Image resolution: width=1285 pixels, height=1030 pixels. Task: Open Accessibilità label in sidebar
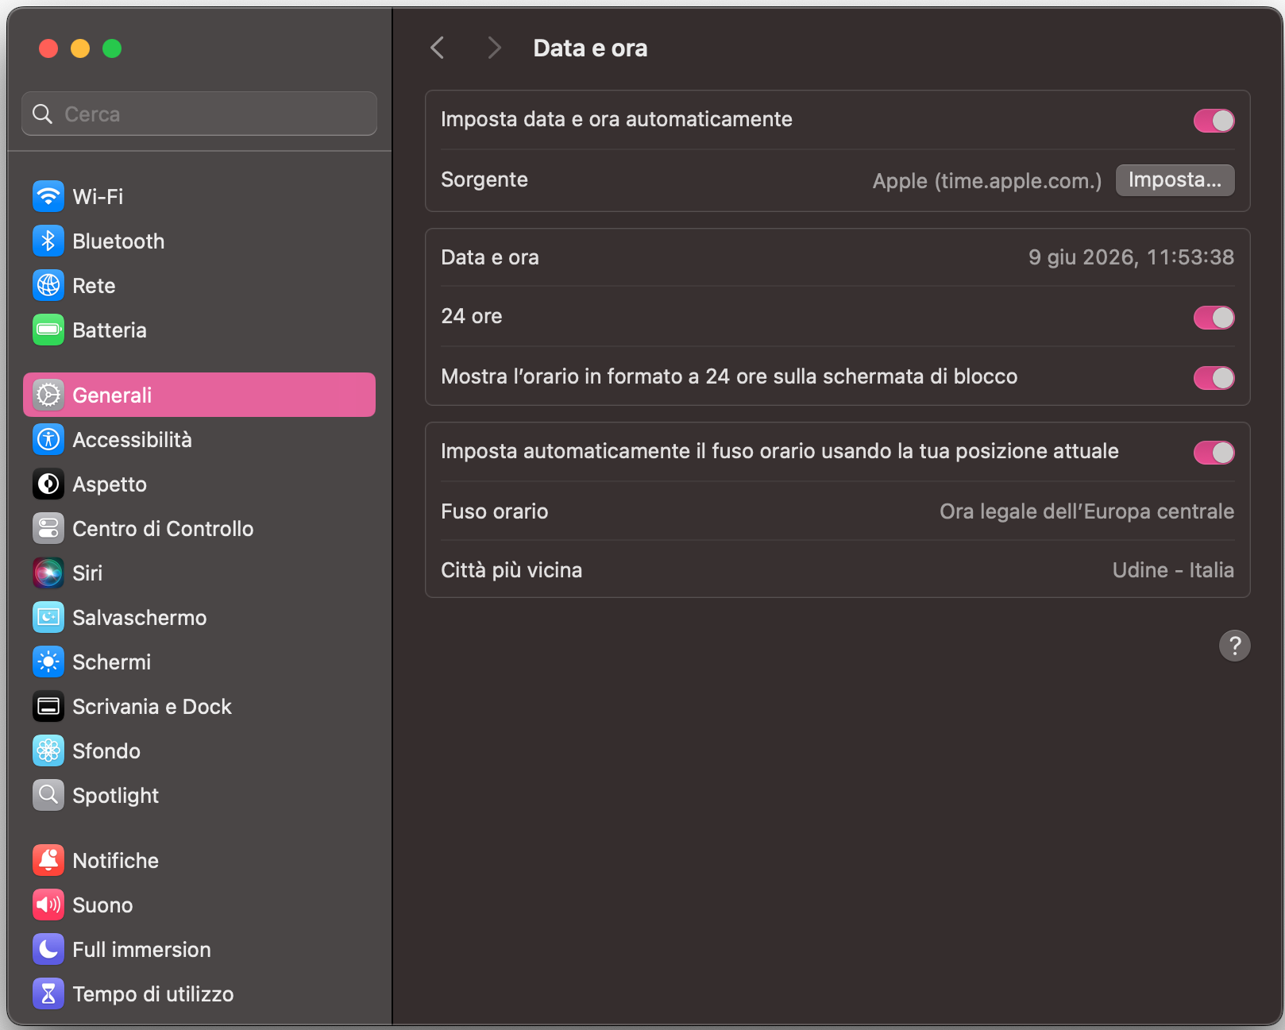point(132,440)
